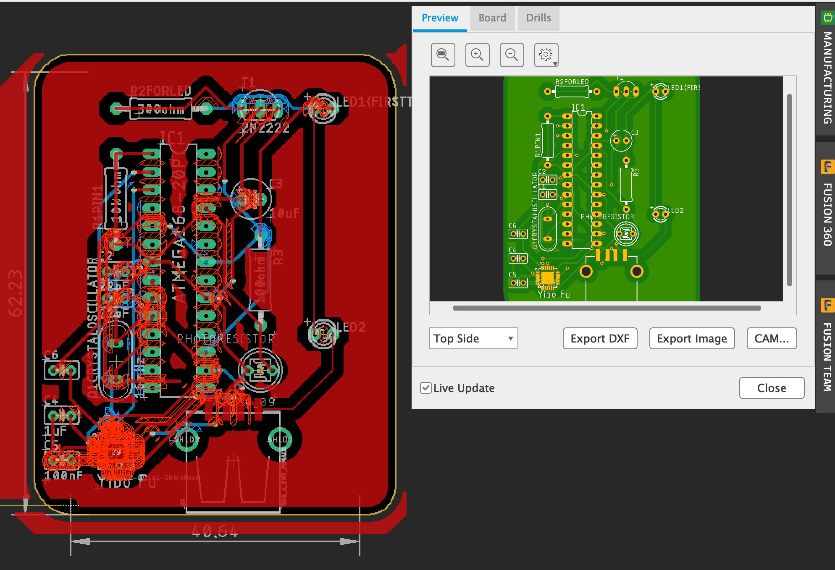Open the upper Fusion 360 sidebar icon

pos(827,167)
